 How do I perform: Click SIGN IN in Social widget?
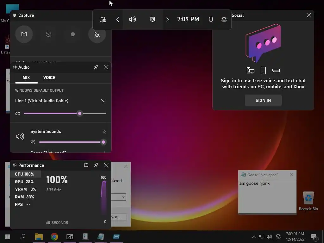[263, 100]
